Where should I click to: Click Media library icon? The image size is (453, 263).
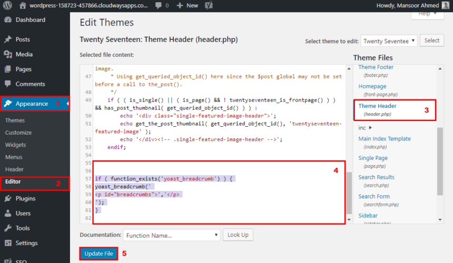(8, 54)
